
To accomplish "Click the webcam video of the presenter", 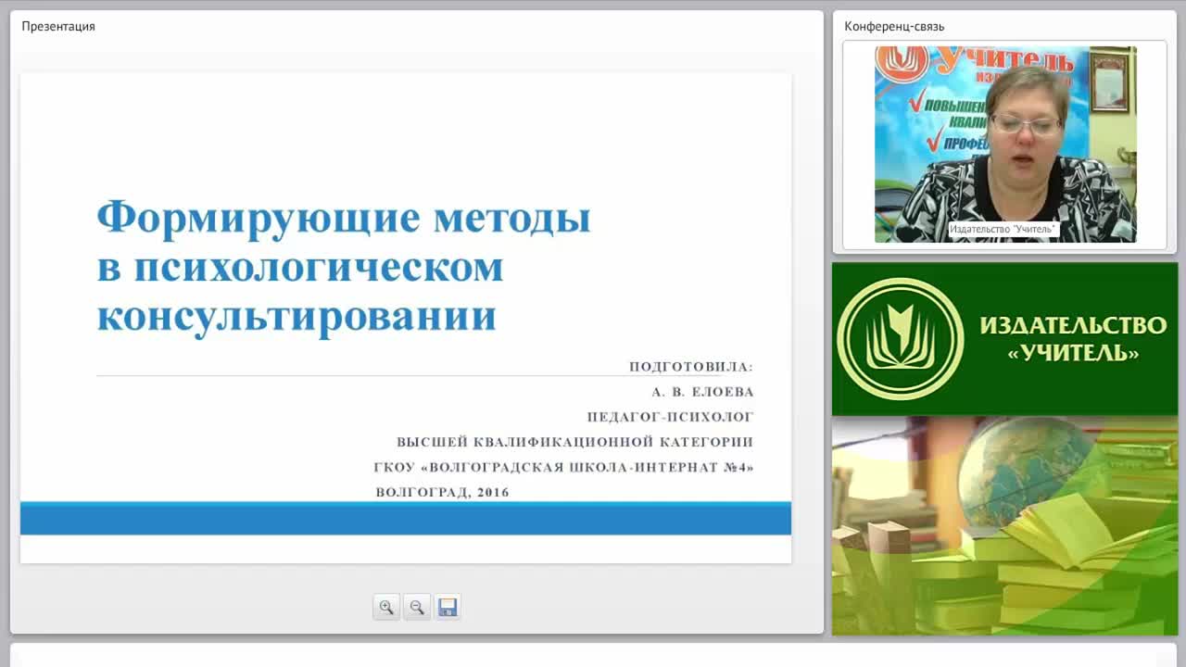I will point(1005,145).
